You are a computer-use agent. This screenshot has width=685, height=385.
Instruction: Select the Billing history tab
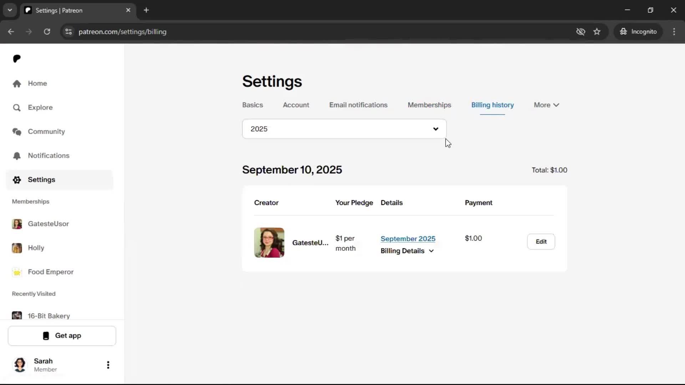pos(492,105)
